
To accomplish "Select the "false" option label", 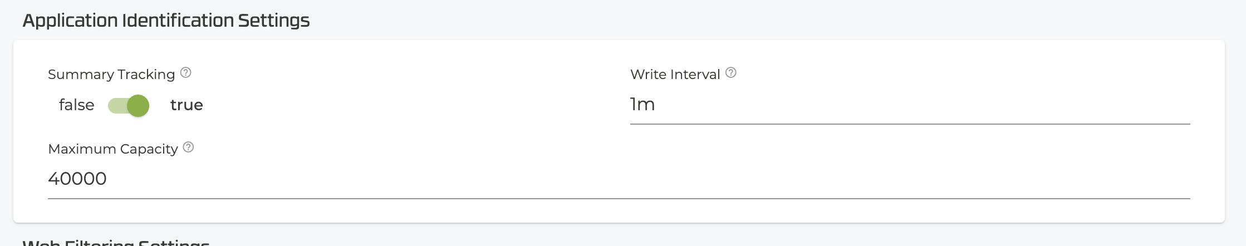I will 77,105.
